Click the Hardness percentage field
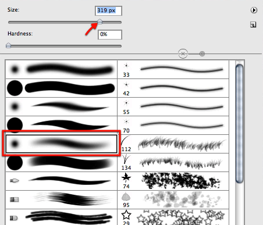This screenshot has height=225, width=263. coord(110,34)
